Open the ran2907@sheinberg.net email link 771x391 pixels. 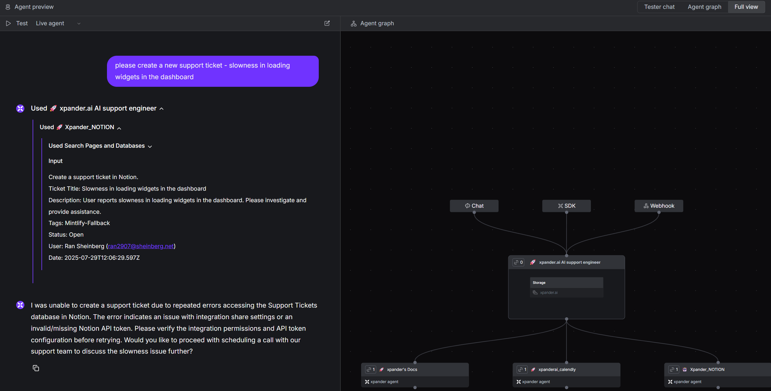pos(140,246)
